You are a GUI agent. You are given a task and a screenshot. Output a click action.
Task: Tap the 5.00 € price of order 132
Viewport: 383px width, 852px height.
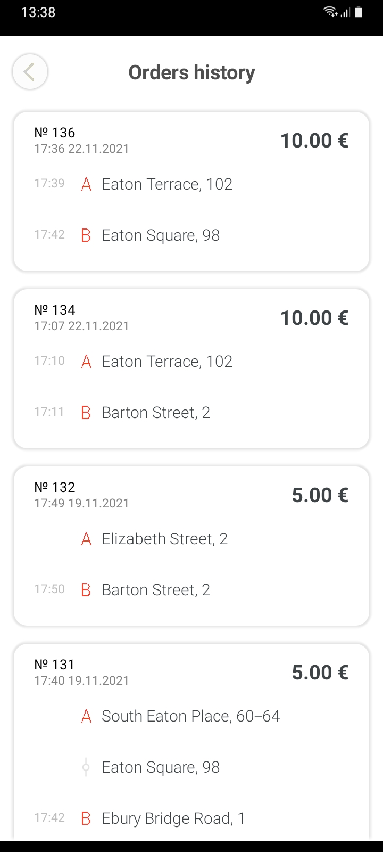click(320, 495)
